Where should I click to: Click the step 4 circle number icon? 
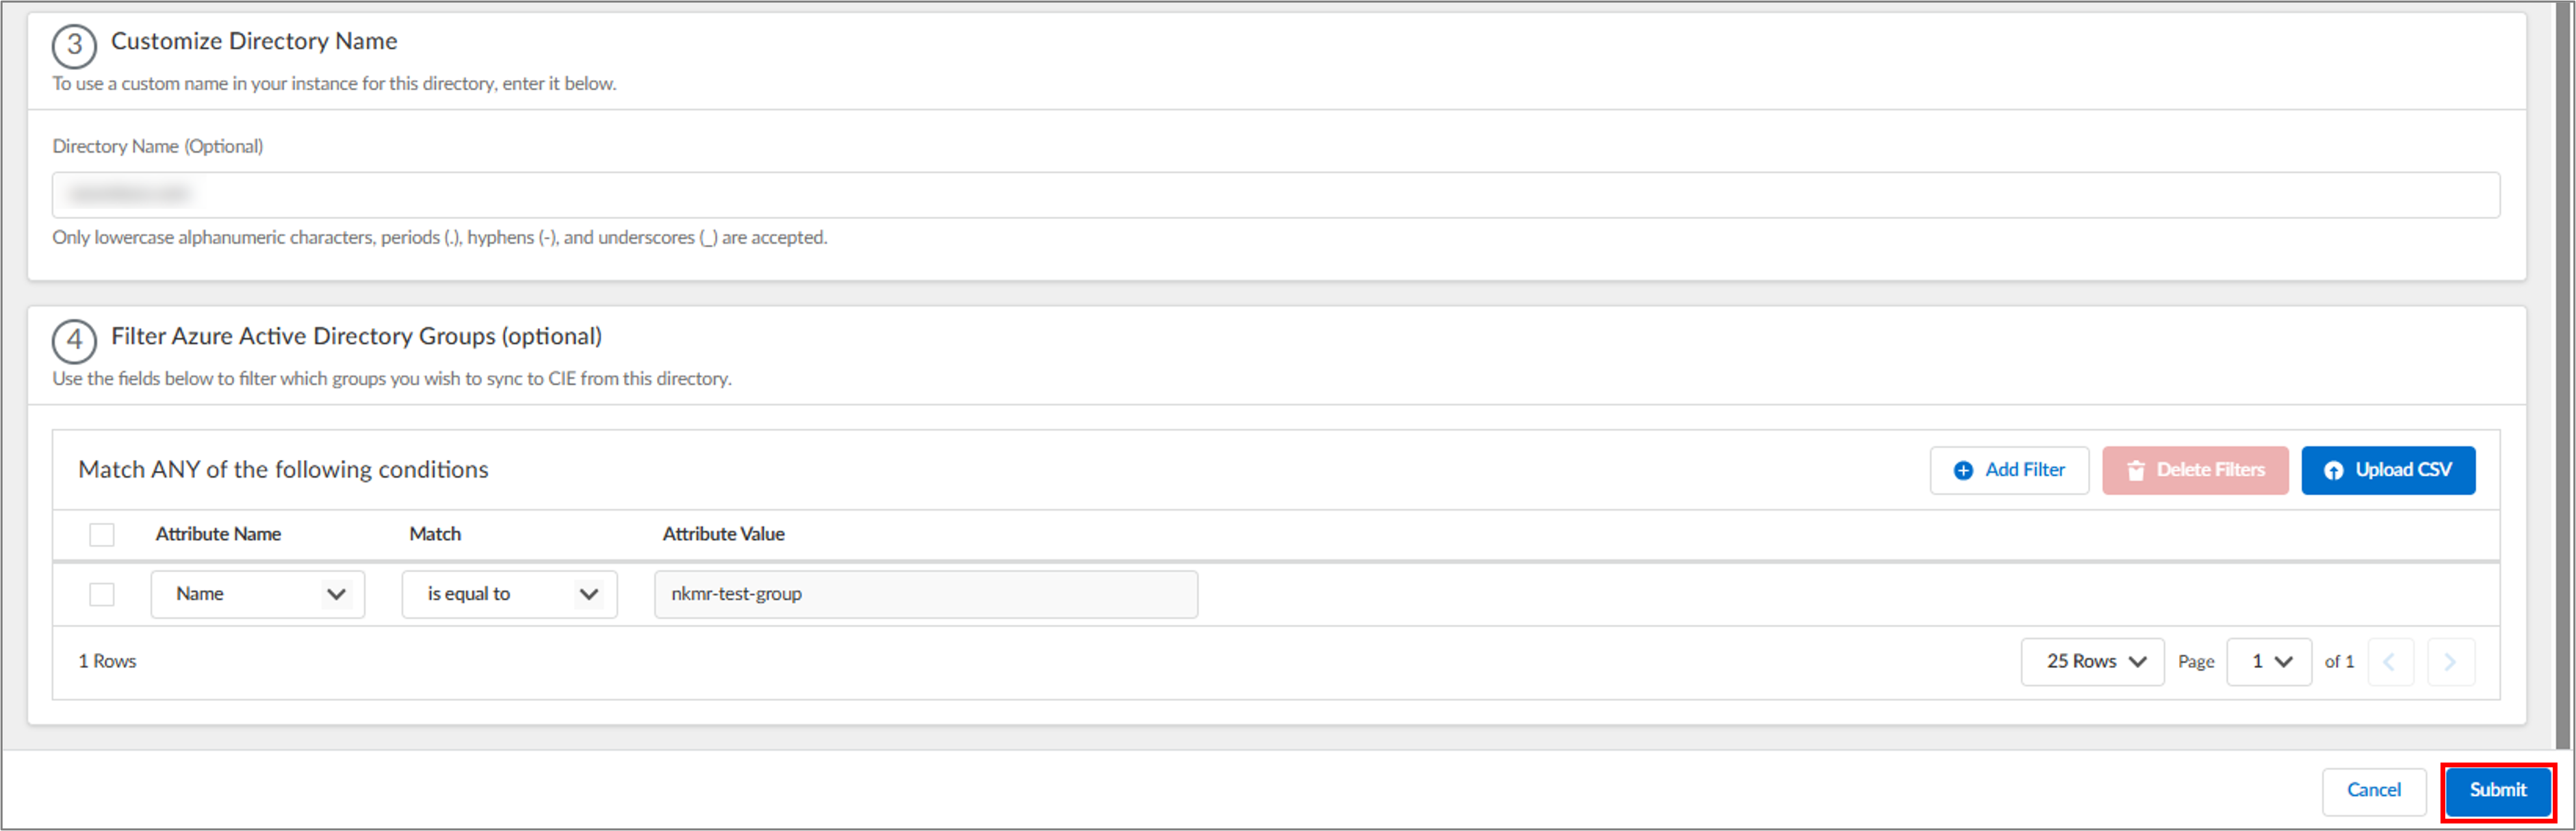tap(74, 341)
